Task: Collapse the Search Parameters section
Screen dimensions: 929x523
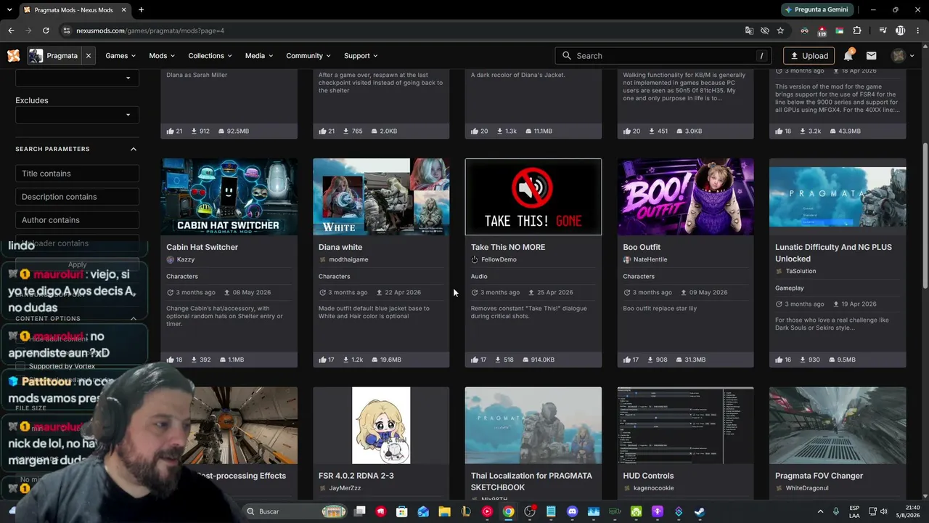Action: 134,149
